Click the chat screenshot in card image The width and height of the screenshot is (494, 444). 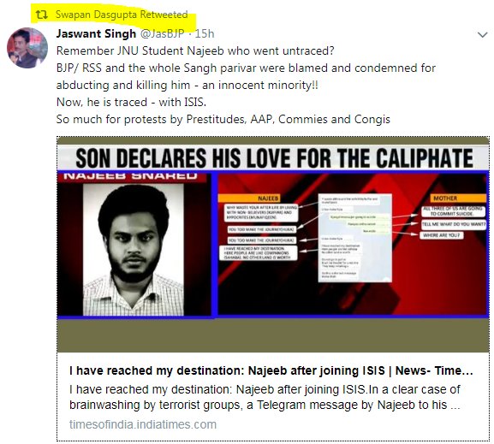click(x=355, y=238)
